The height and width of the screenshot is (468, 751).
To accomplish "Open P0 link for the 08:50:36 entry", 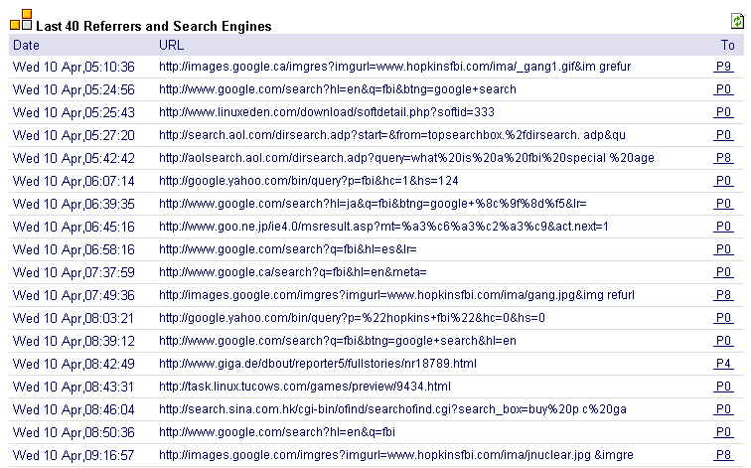I will click(723, 432).
